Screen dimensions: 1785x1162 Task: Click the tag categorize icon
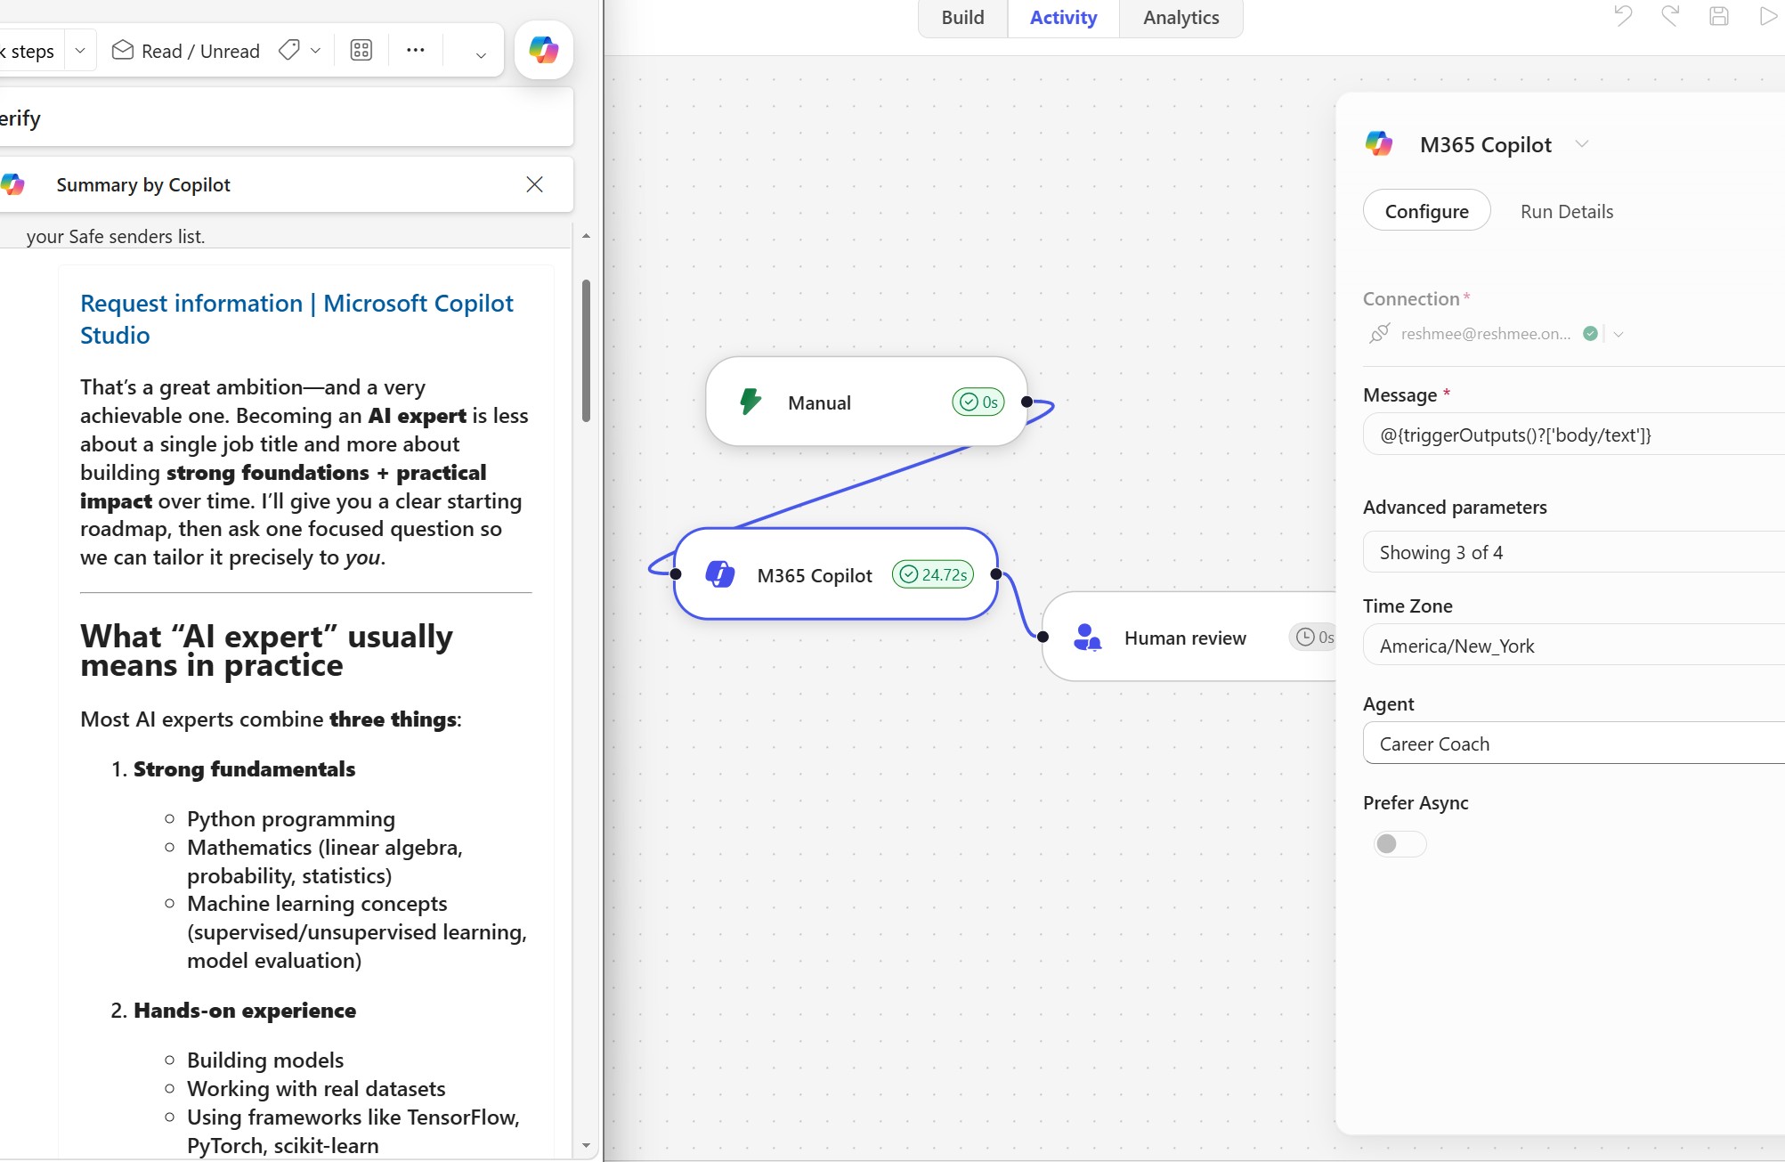288,51
